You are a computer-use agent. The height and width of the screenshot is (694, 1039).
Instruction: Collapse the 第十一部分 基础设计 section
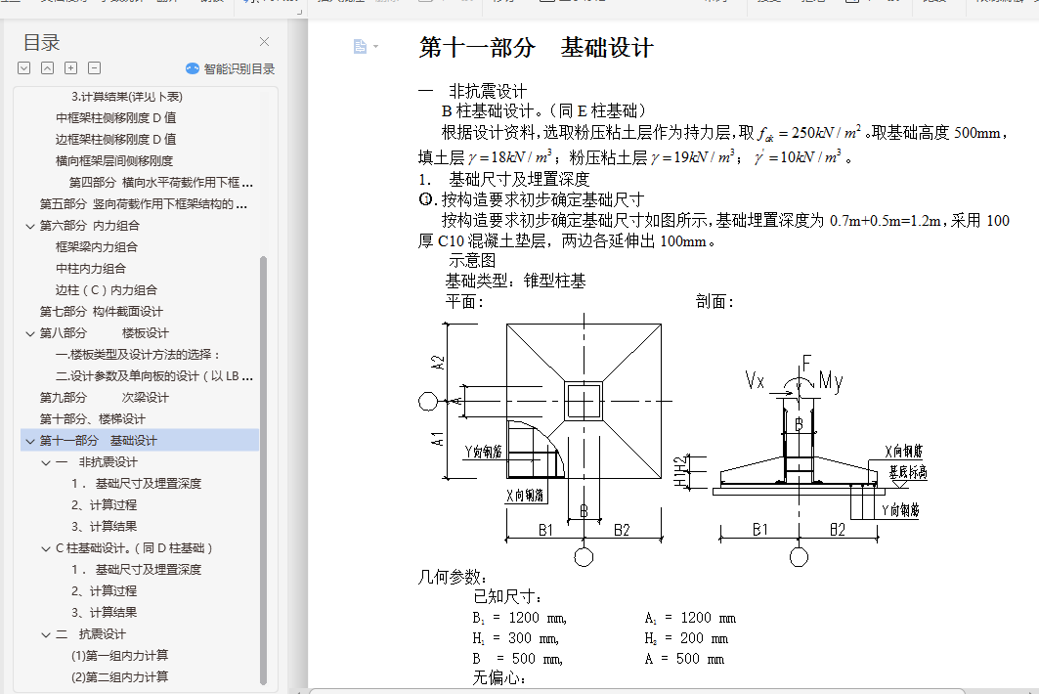[30, 441]
